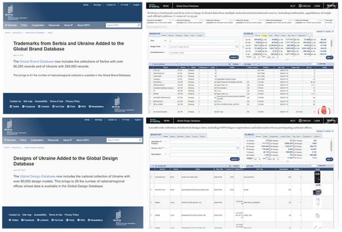Tick the checkbox for the BEANIE BOO row
This screenshot has height=232, width=342.
tap(150, 101)
